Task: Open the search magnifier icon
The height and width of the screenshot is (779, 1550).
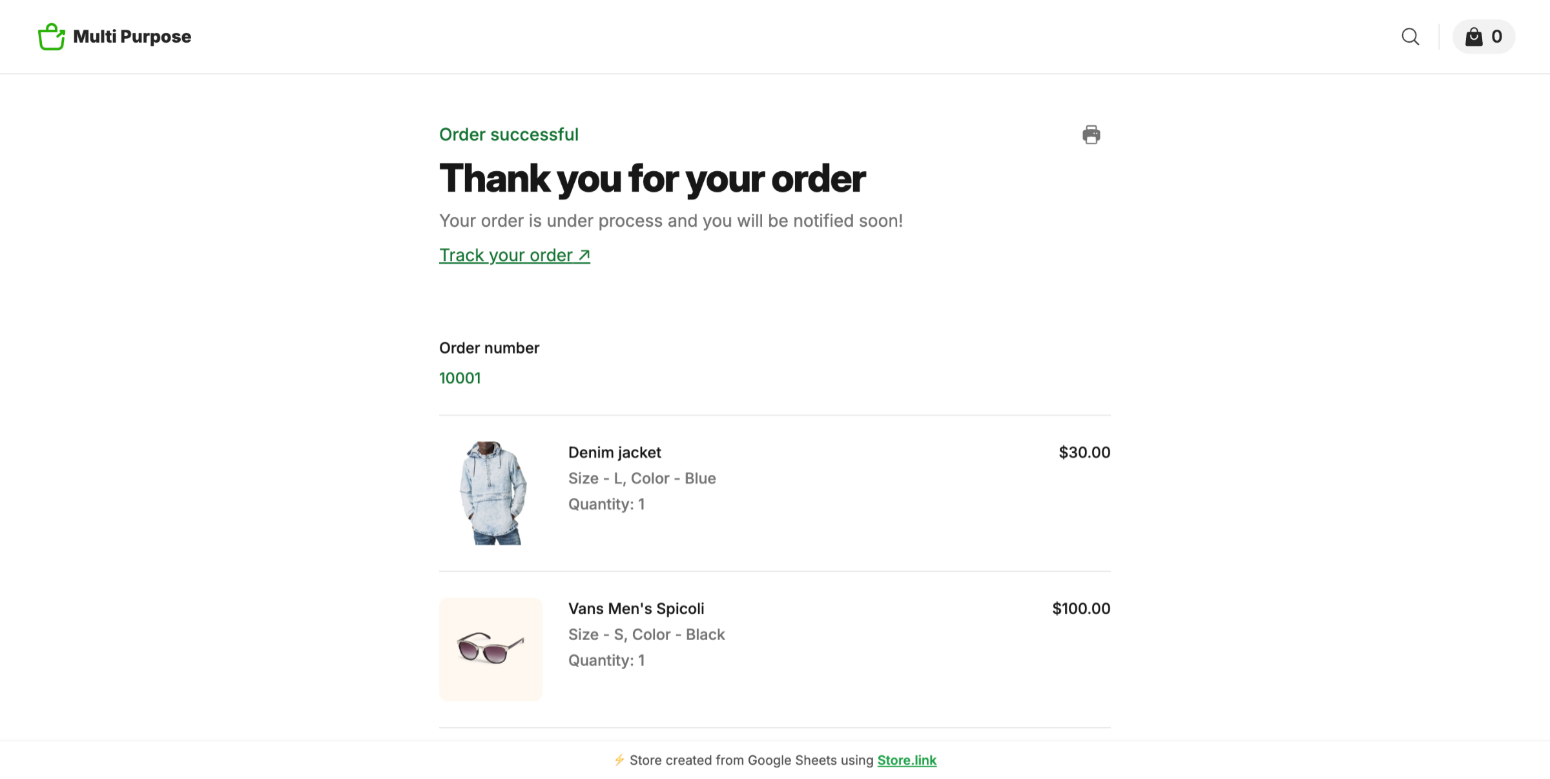Action: pos(1410,37)
